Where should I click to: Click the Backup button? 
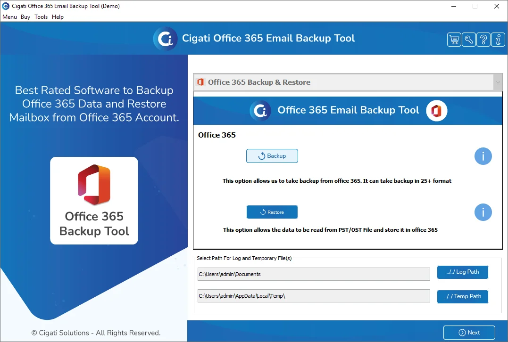(x=272, y=156)
